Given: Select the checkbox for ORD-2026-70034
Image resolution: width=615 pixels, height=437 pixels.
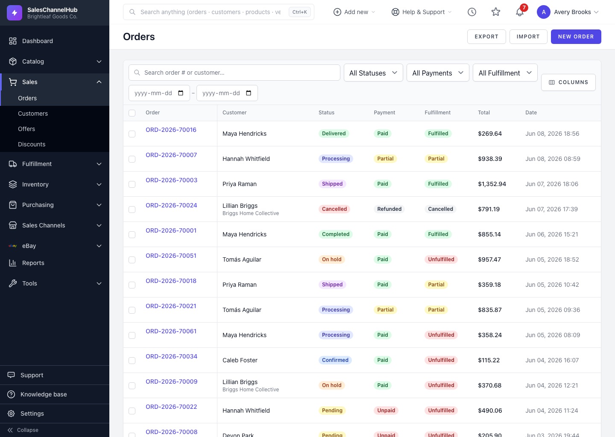Looking at the screenshot, I should tap(132, 361).
